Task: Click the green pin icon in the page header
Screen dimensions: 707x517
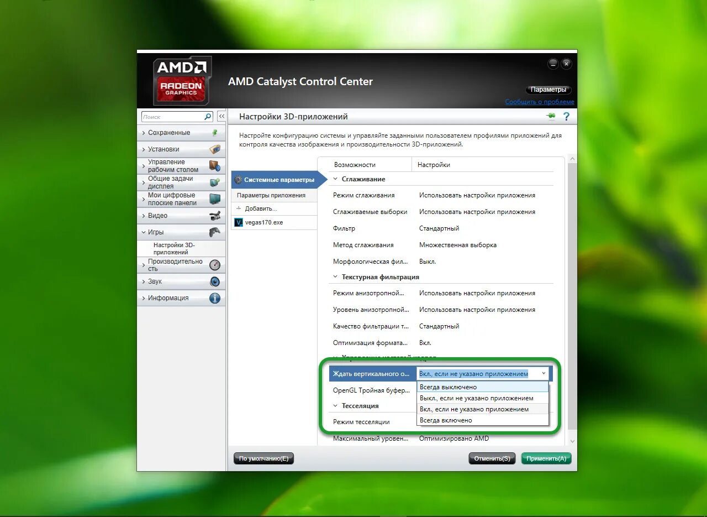Action: click(551, 116)
